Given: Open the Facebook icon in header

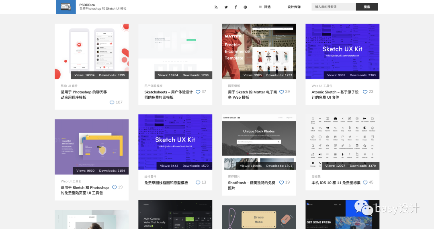Looking at the screenshot, I should click(236, 7).
